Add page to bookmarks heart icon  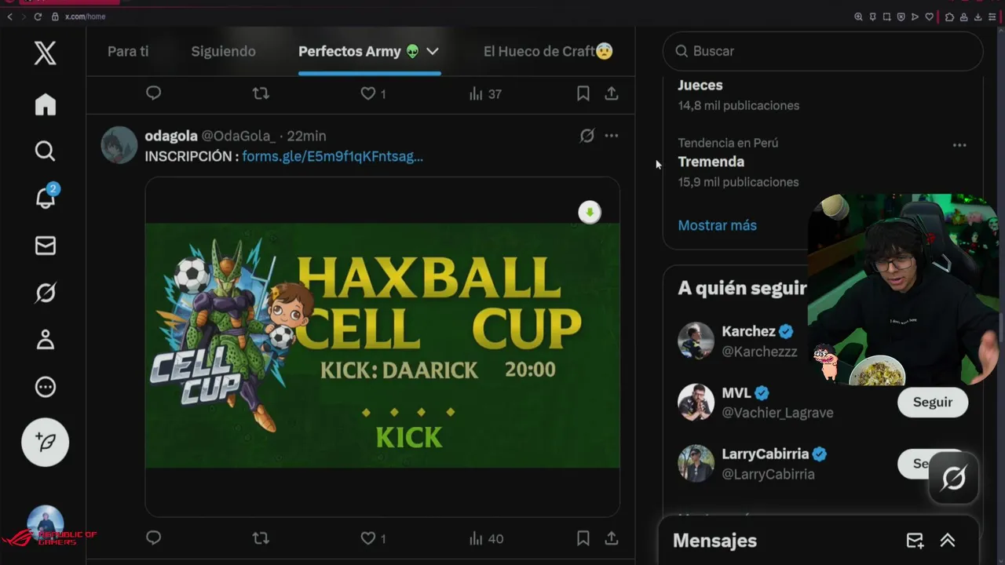click(x=930, y=16)
